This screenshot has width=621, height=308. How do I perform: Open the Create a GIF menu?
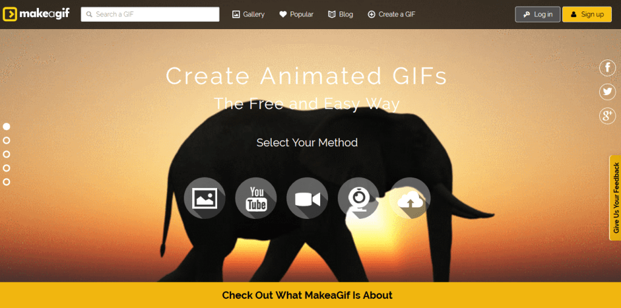[392, 15]
